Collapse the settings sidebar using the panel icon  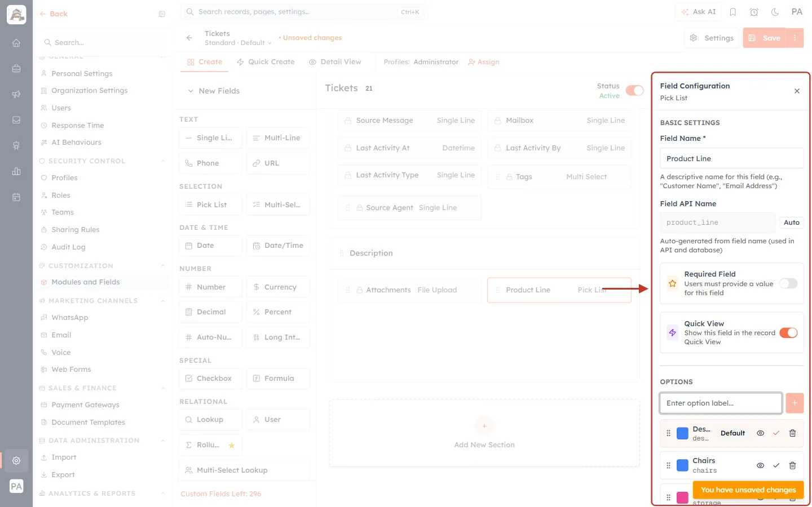pos(162,14)
